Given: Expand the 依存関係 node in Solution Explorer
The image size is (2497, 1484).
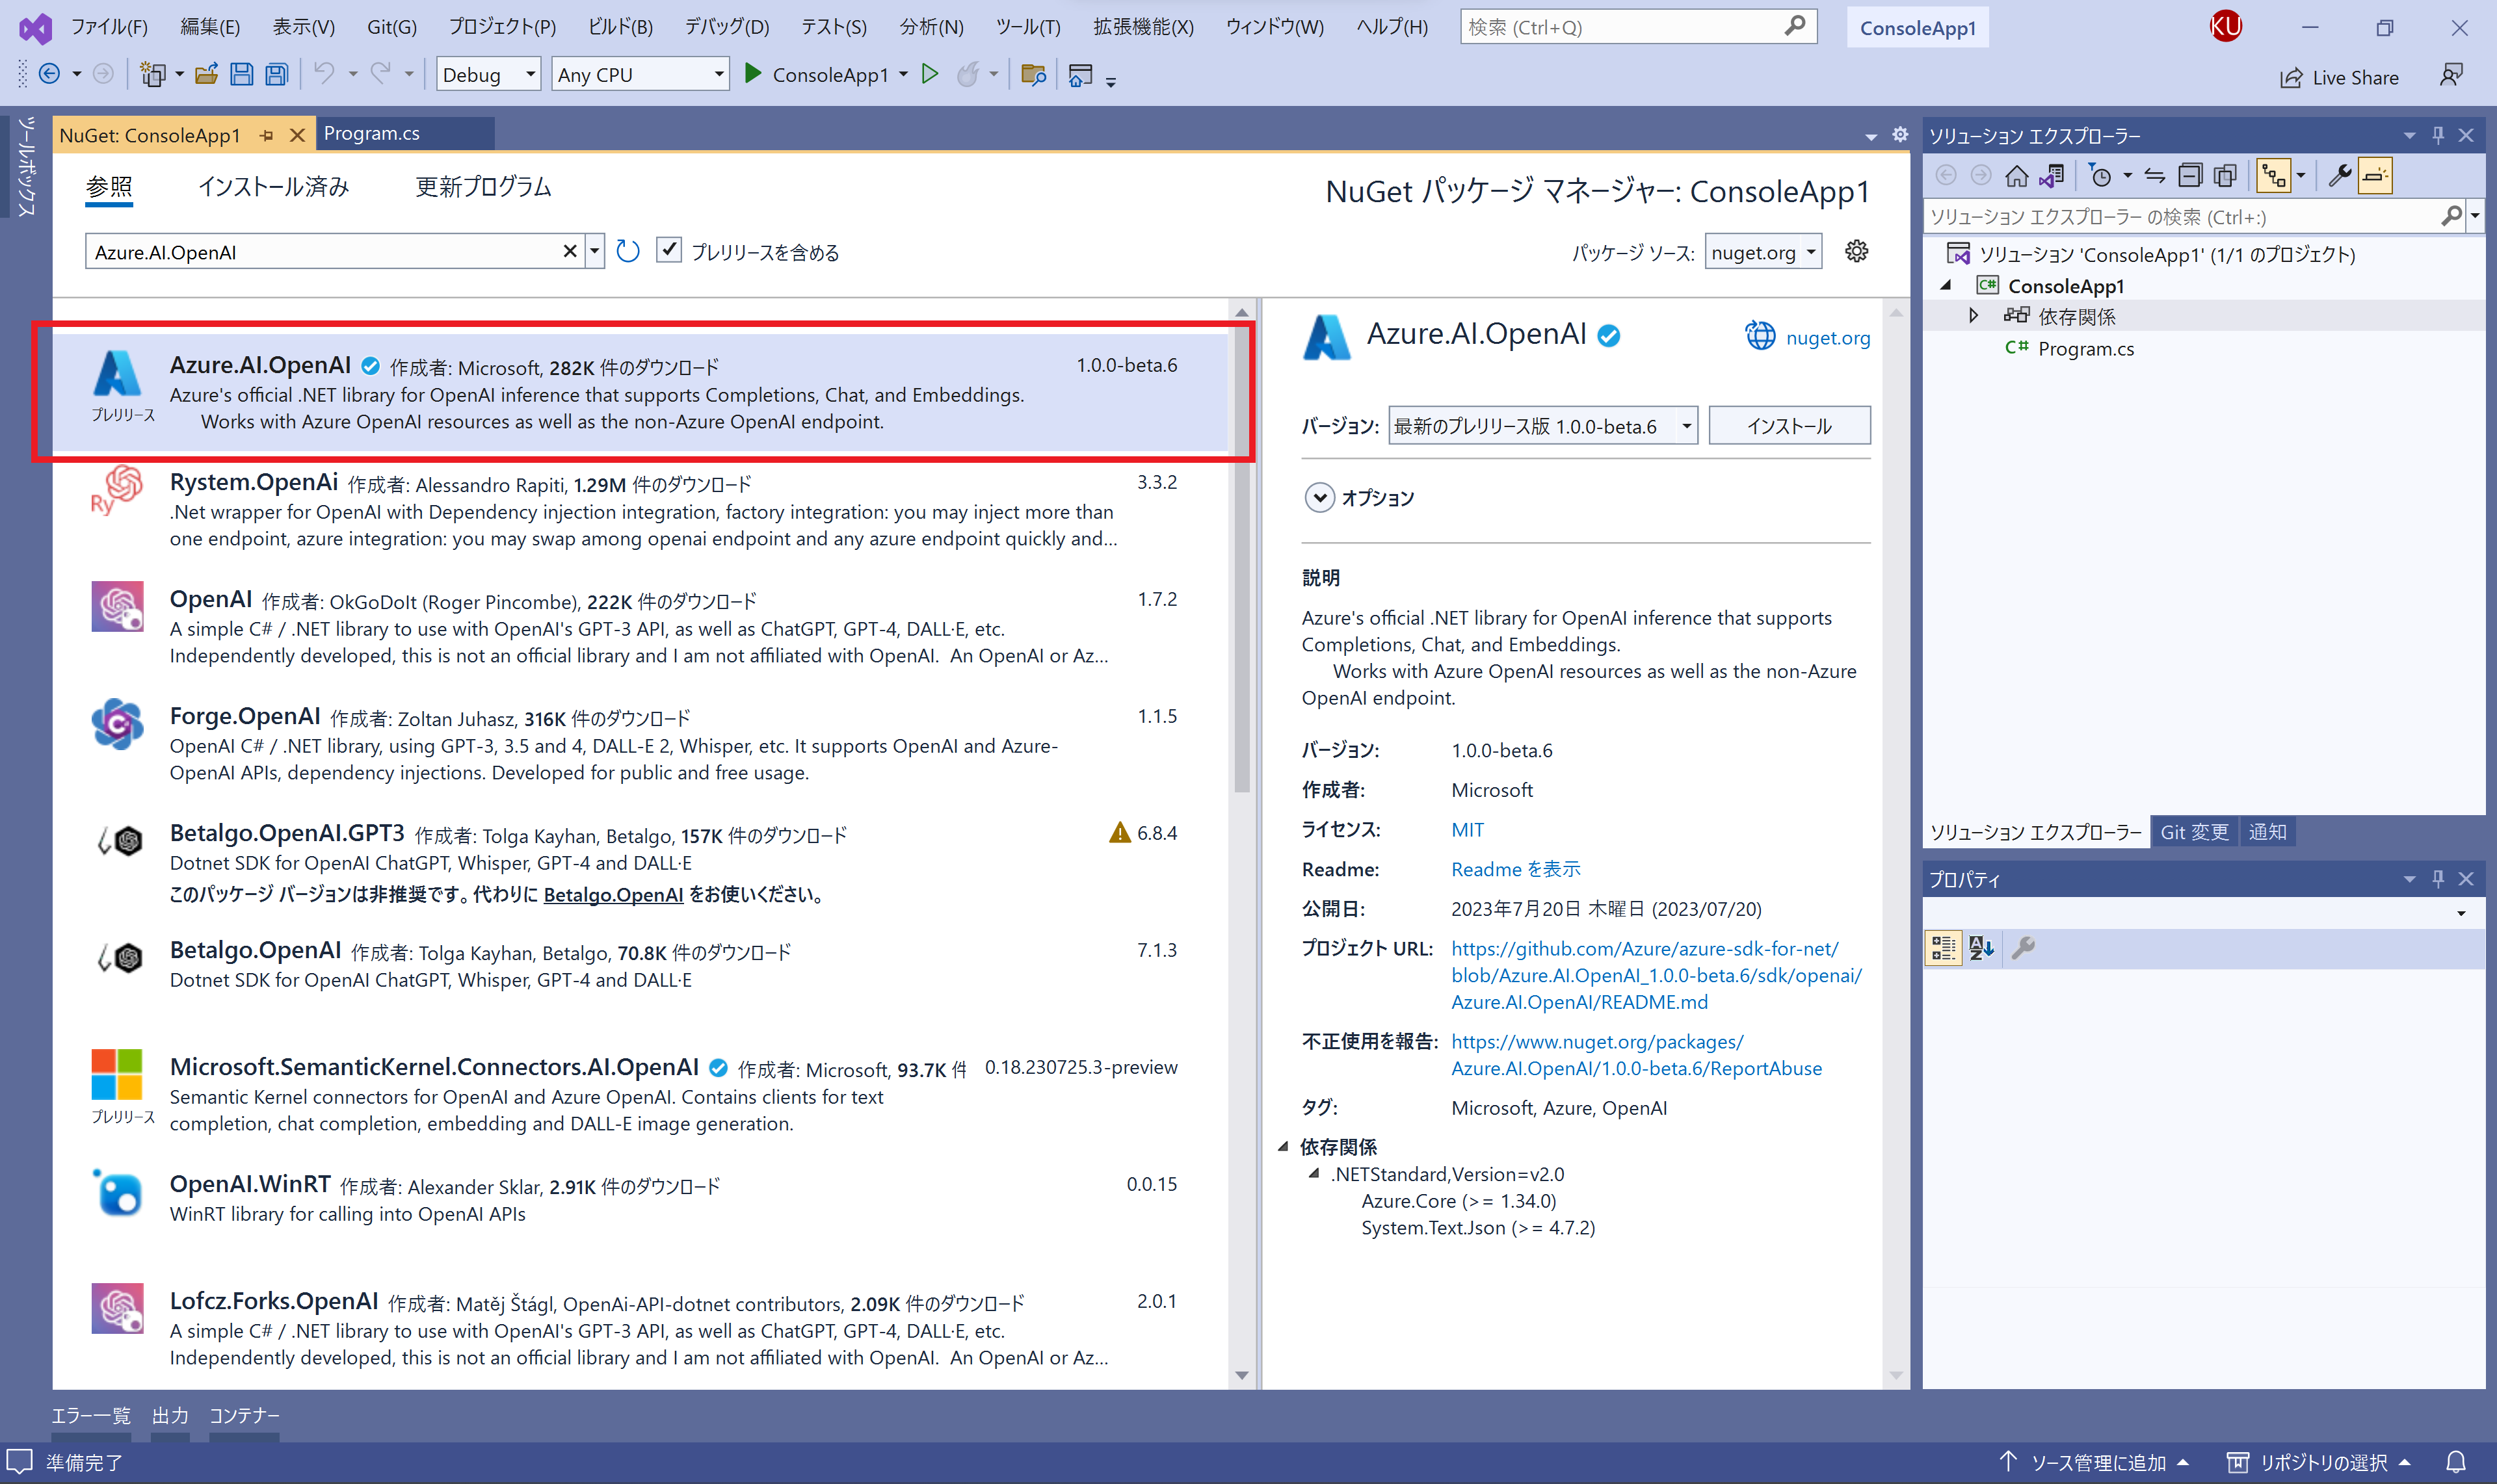Looking at the screenshot, I should click(1973, 316).
